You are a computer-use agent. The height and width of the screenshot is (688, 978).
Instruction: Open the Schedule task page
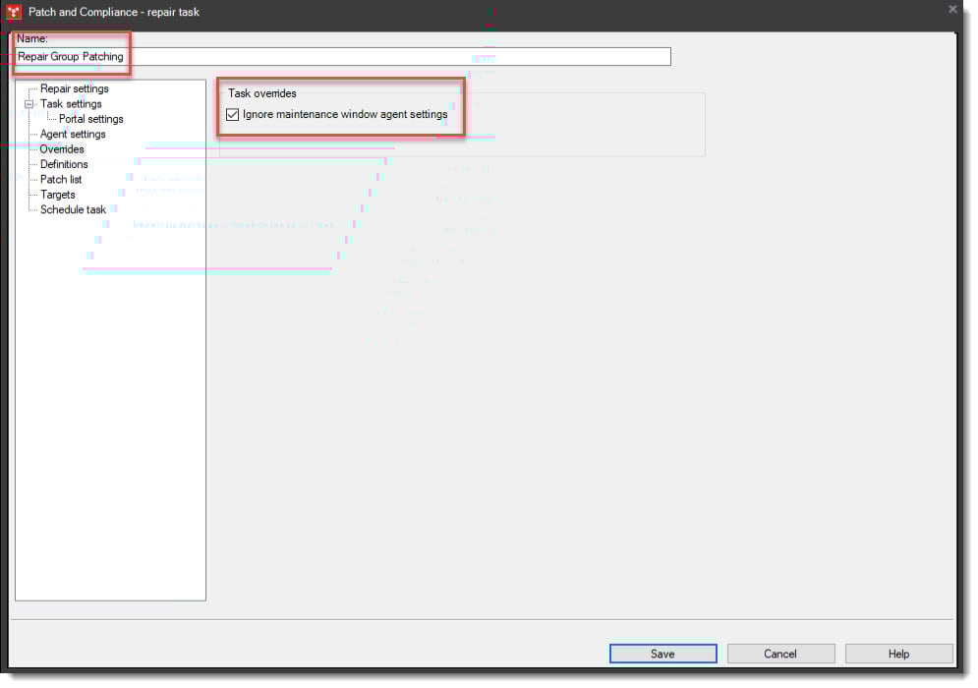click(x=71, y=209)
